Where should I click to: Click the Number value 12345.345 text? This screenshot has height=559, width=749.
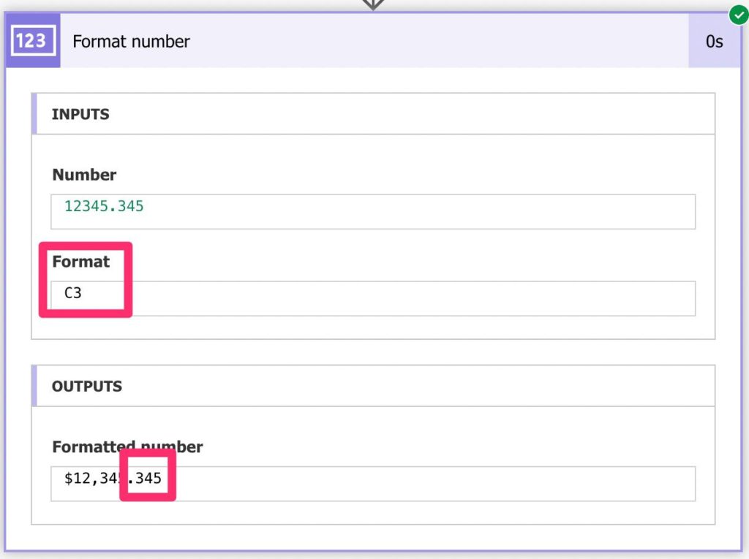coord(103,206)
